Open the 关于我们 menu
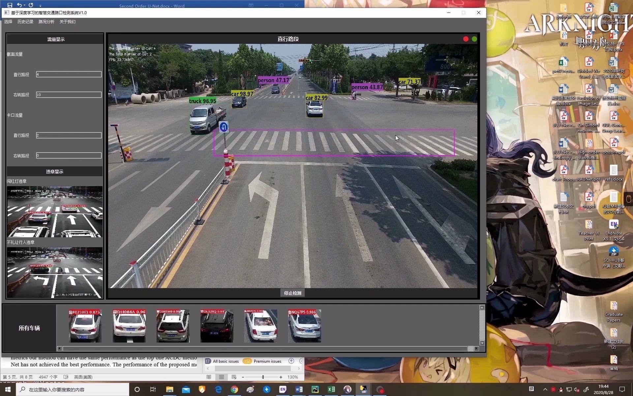 point(68,22)
